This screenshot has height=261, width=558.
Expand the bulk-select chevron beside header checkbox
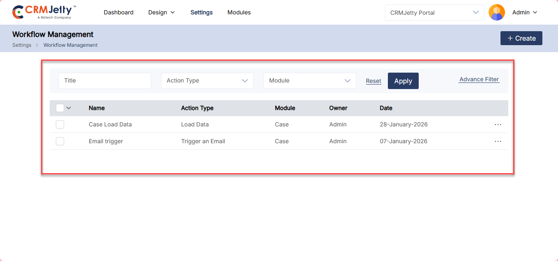[x=69, y=108]
